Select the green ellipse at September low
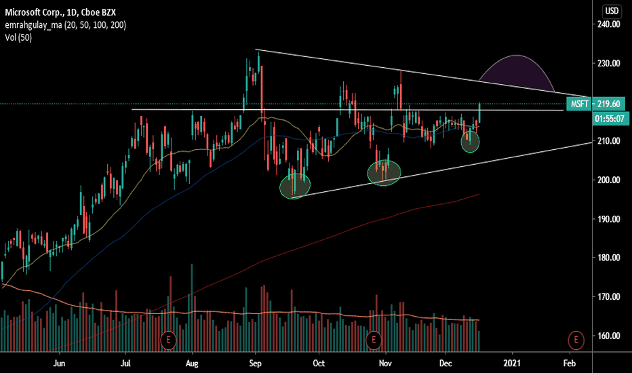 pyautogui.click(x=295, y=186)
